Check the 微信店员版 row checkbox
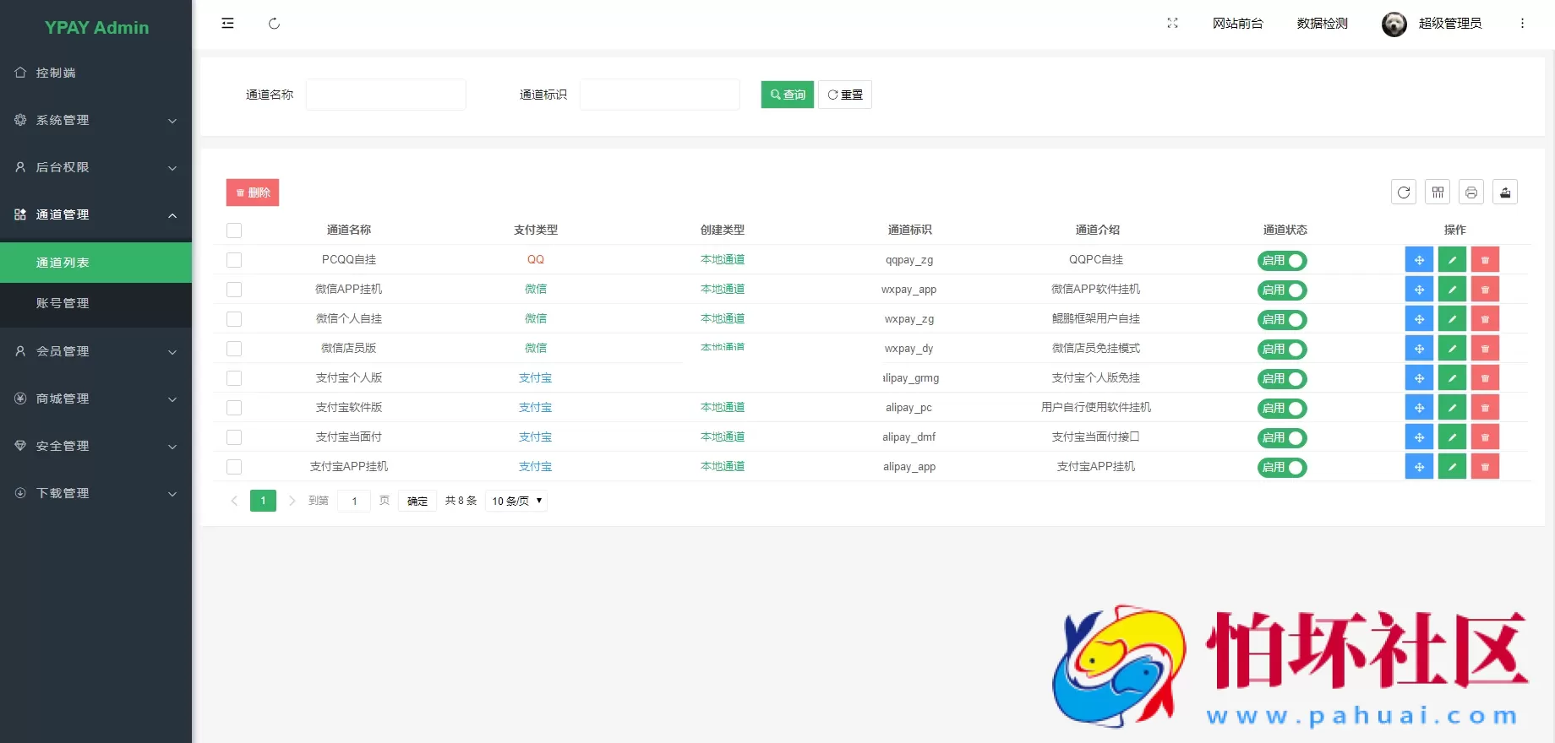The image size is (1555, 743). pos(234,349)
